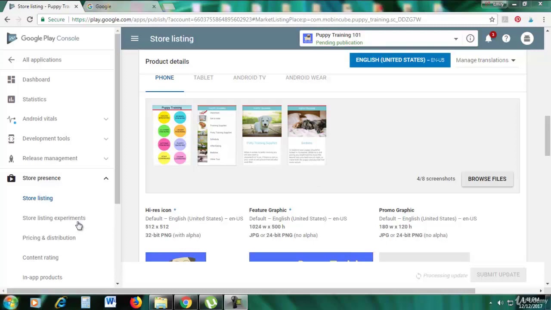Open Store listing experiments
The width and height of the screenshot is (551, 310).
click(x=54, y=218)
